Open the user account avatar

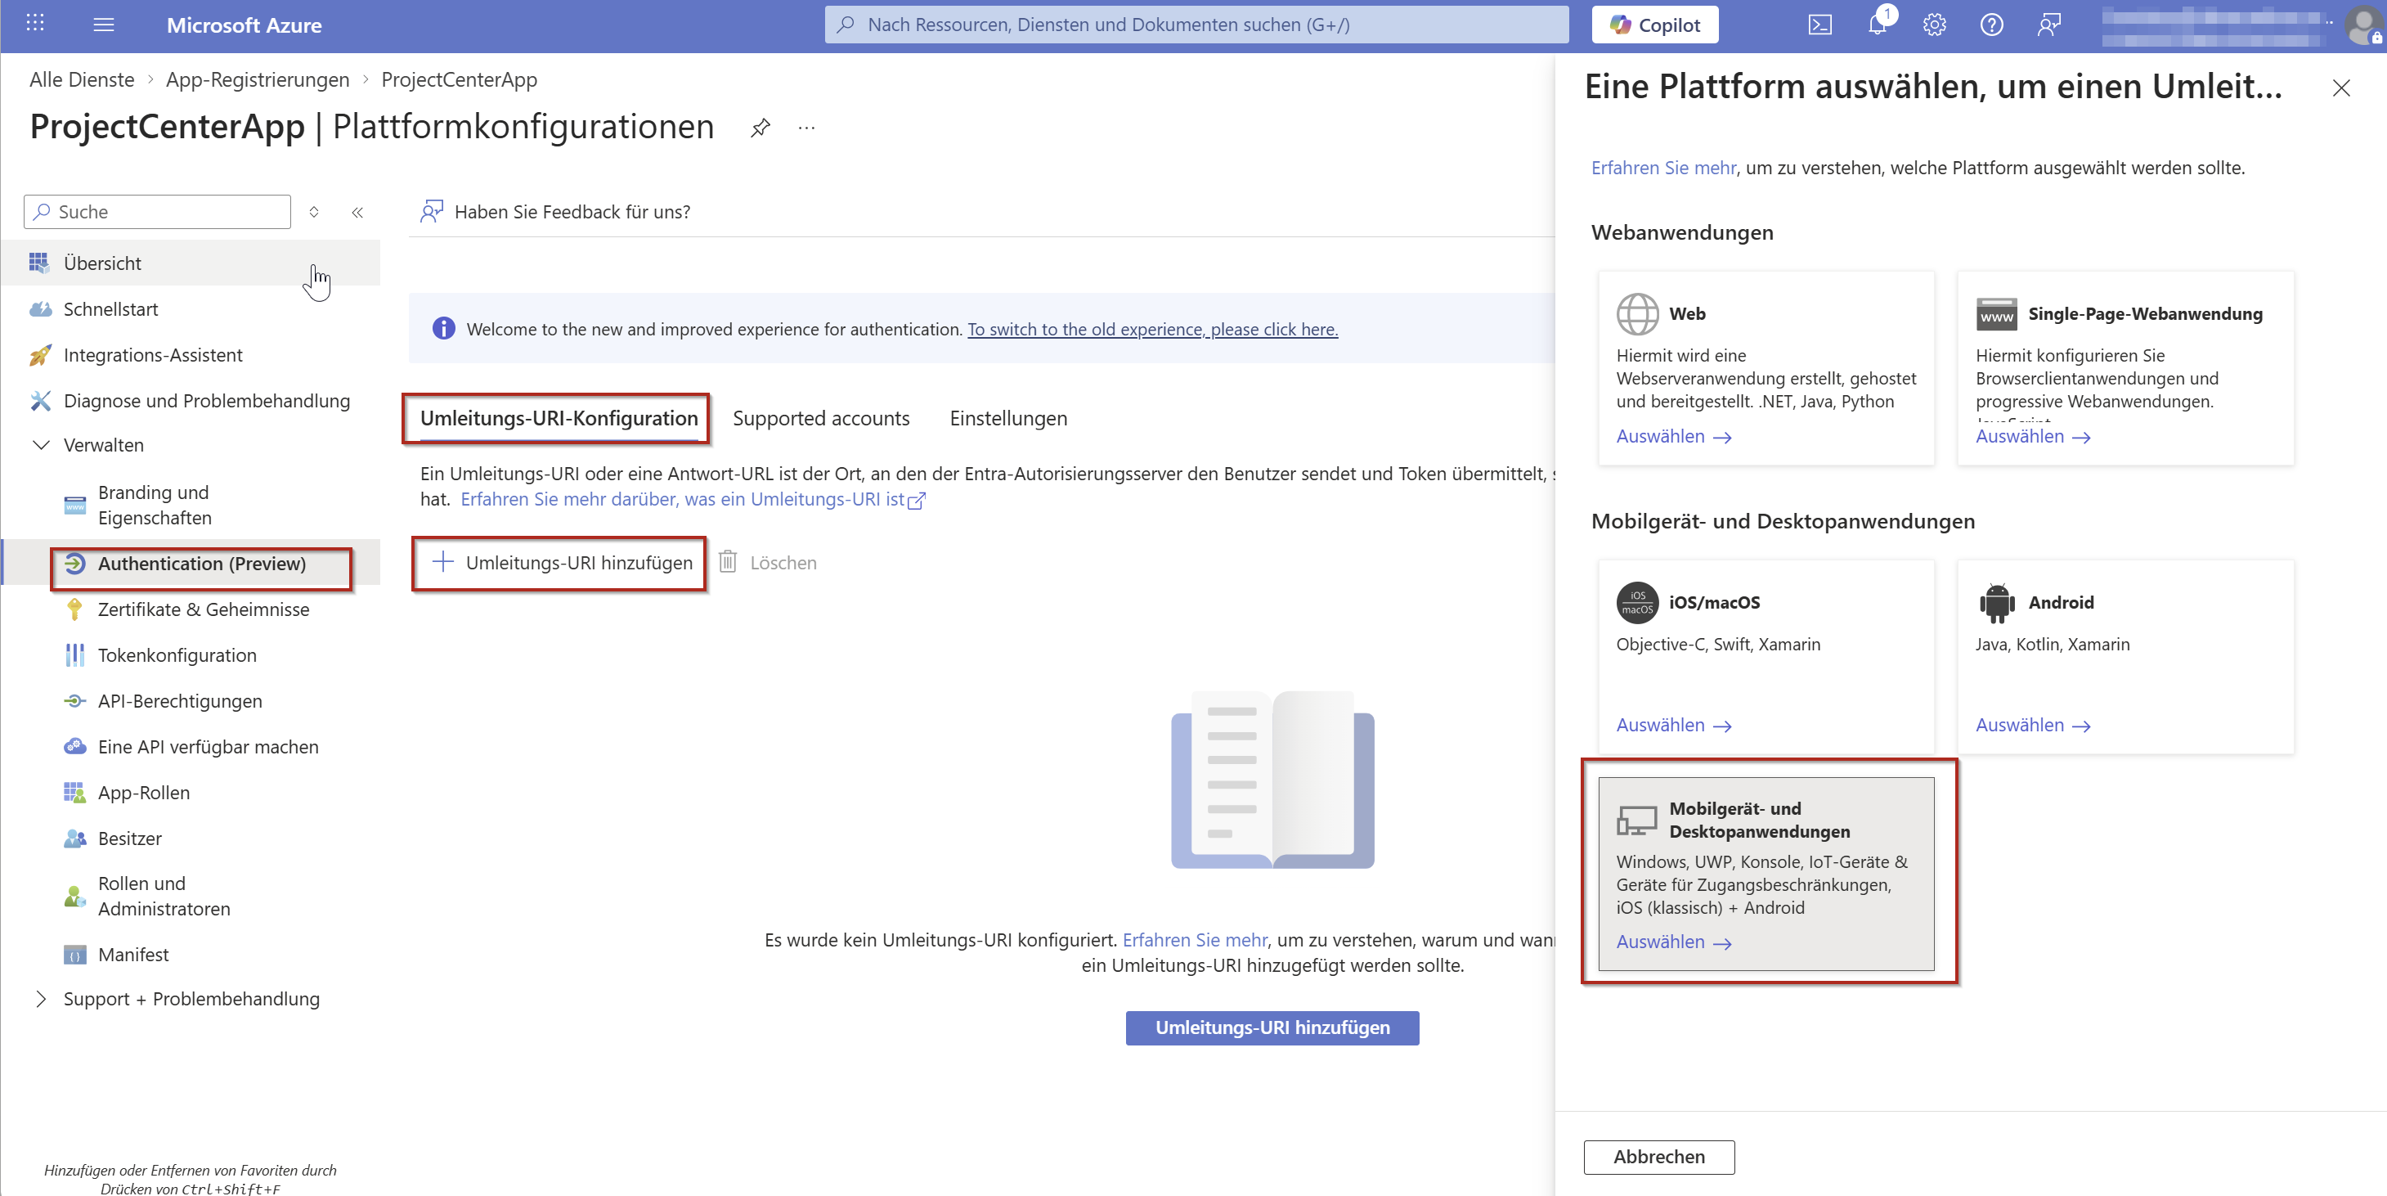(x=2364, y=25)
